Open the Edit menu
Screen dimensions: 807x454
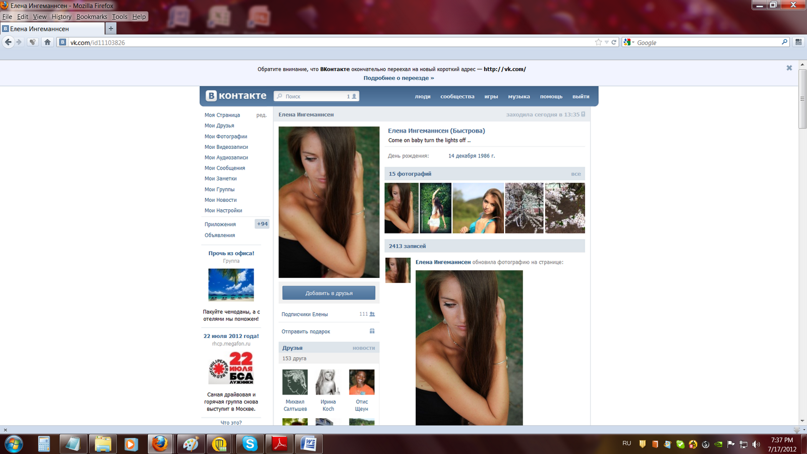coord(23,17)
